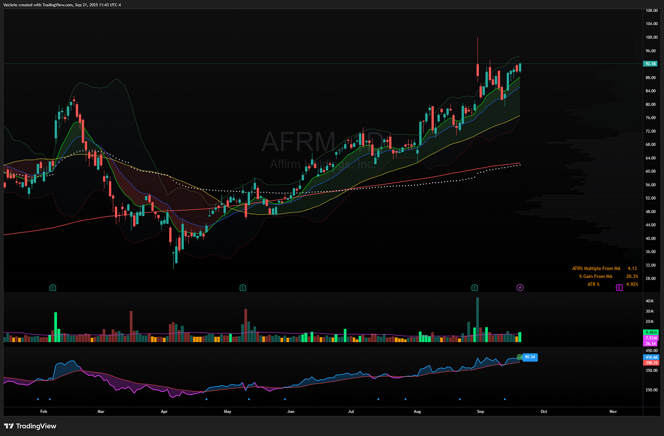664x436 pixels.
Task: Click the Feb date axis label
Action: 44,411
